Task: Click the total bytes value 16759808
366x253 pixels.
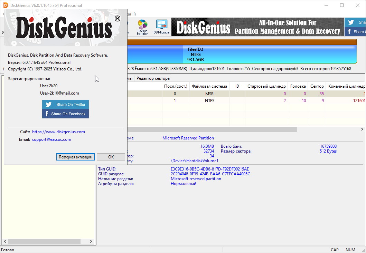Action: click(328, 146)
